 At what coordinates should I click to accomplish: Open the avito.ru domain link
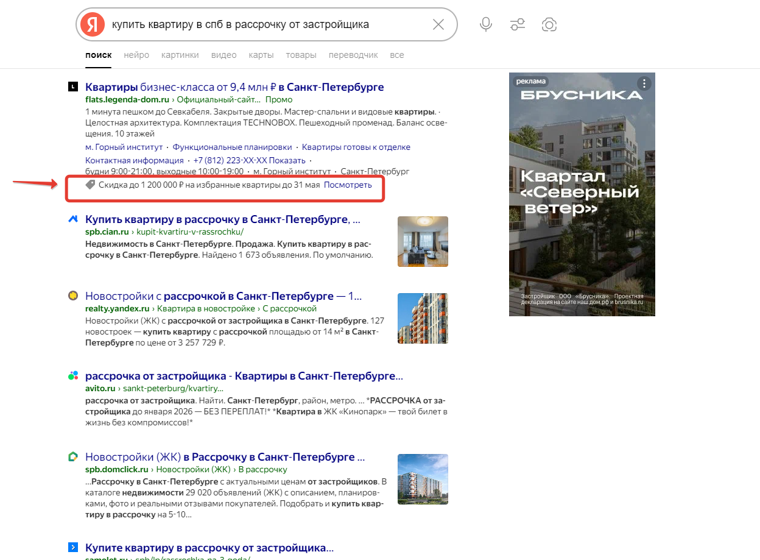point(100,388)
